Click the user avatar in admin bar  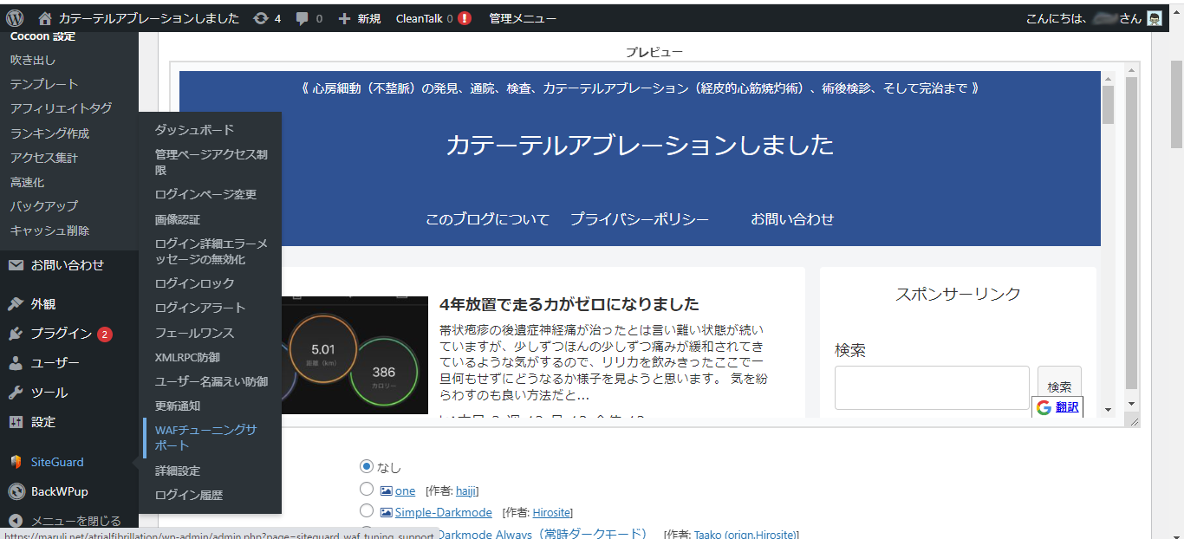[x=1154, y=18]
